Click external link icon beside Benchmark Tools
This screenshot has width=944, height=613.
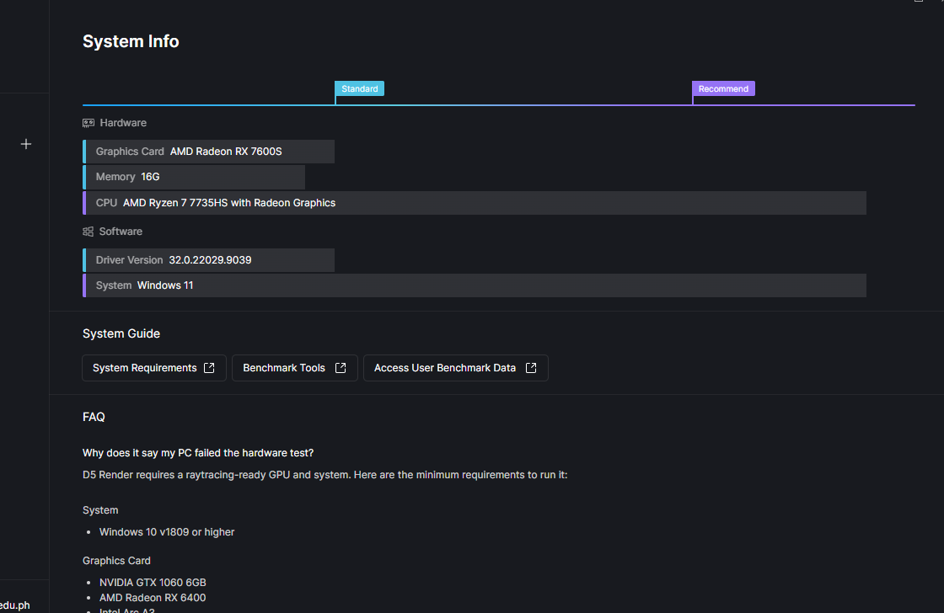341,368
